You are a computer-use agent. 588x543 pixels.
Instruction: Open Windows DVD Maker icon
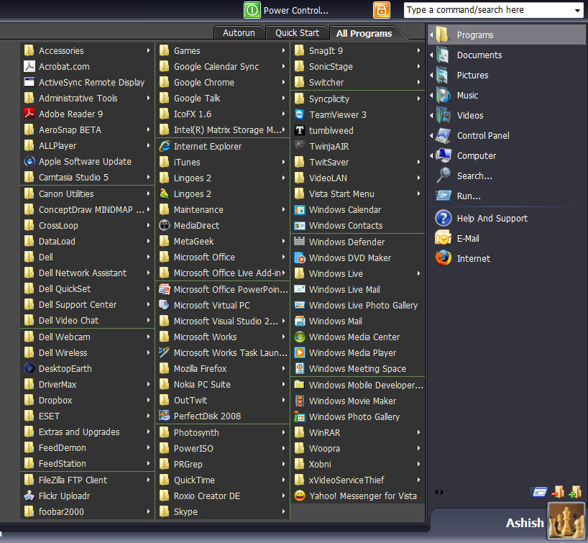pyautogui.click(x=299, y=257)
